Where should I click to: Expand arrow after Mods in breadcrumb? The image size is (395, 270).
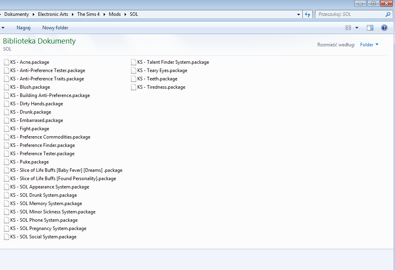125,14
